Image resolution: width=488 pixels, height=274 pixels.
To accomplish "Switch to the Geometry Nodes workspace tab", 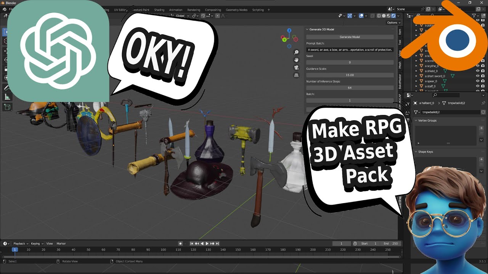I will (x=236, y=10).
